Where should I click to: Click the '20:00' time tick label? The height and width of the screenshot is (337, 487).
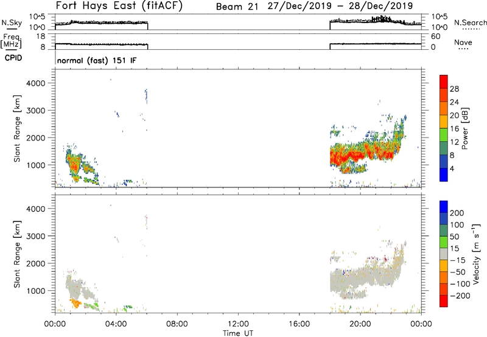[x=360, y=324]
